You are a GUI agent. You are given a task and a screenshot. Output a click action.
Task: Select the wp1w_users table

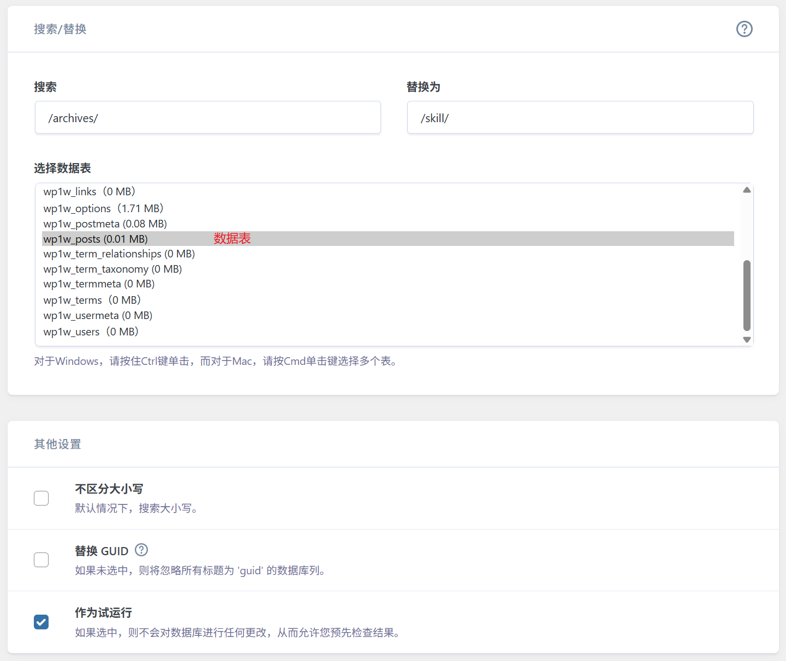pos(91,332)
